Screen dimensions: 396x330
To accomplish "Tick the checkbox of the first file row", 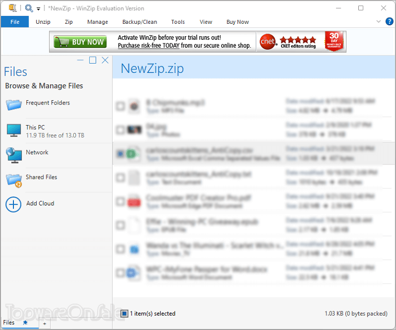I will click(x=120, y=106).
